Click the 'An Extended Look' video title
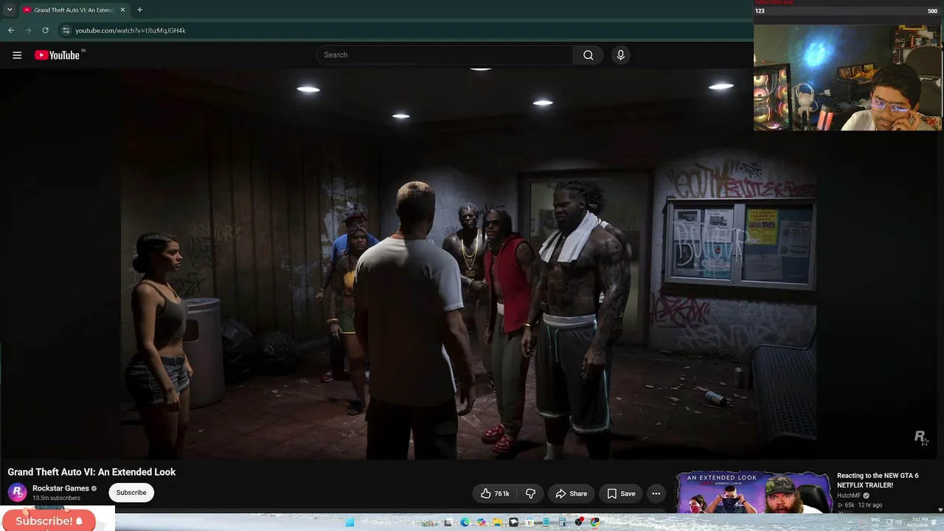 (x=91, y=472)
